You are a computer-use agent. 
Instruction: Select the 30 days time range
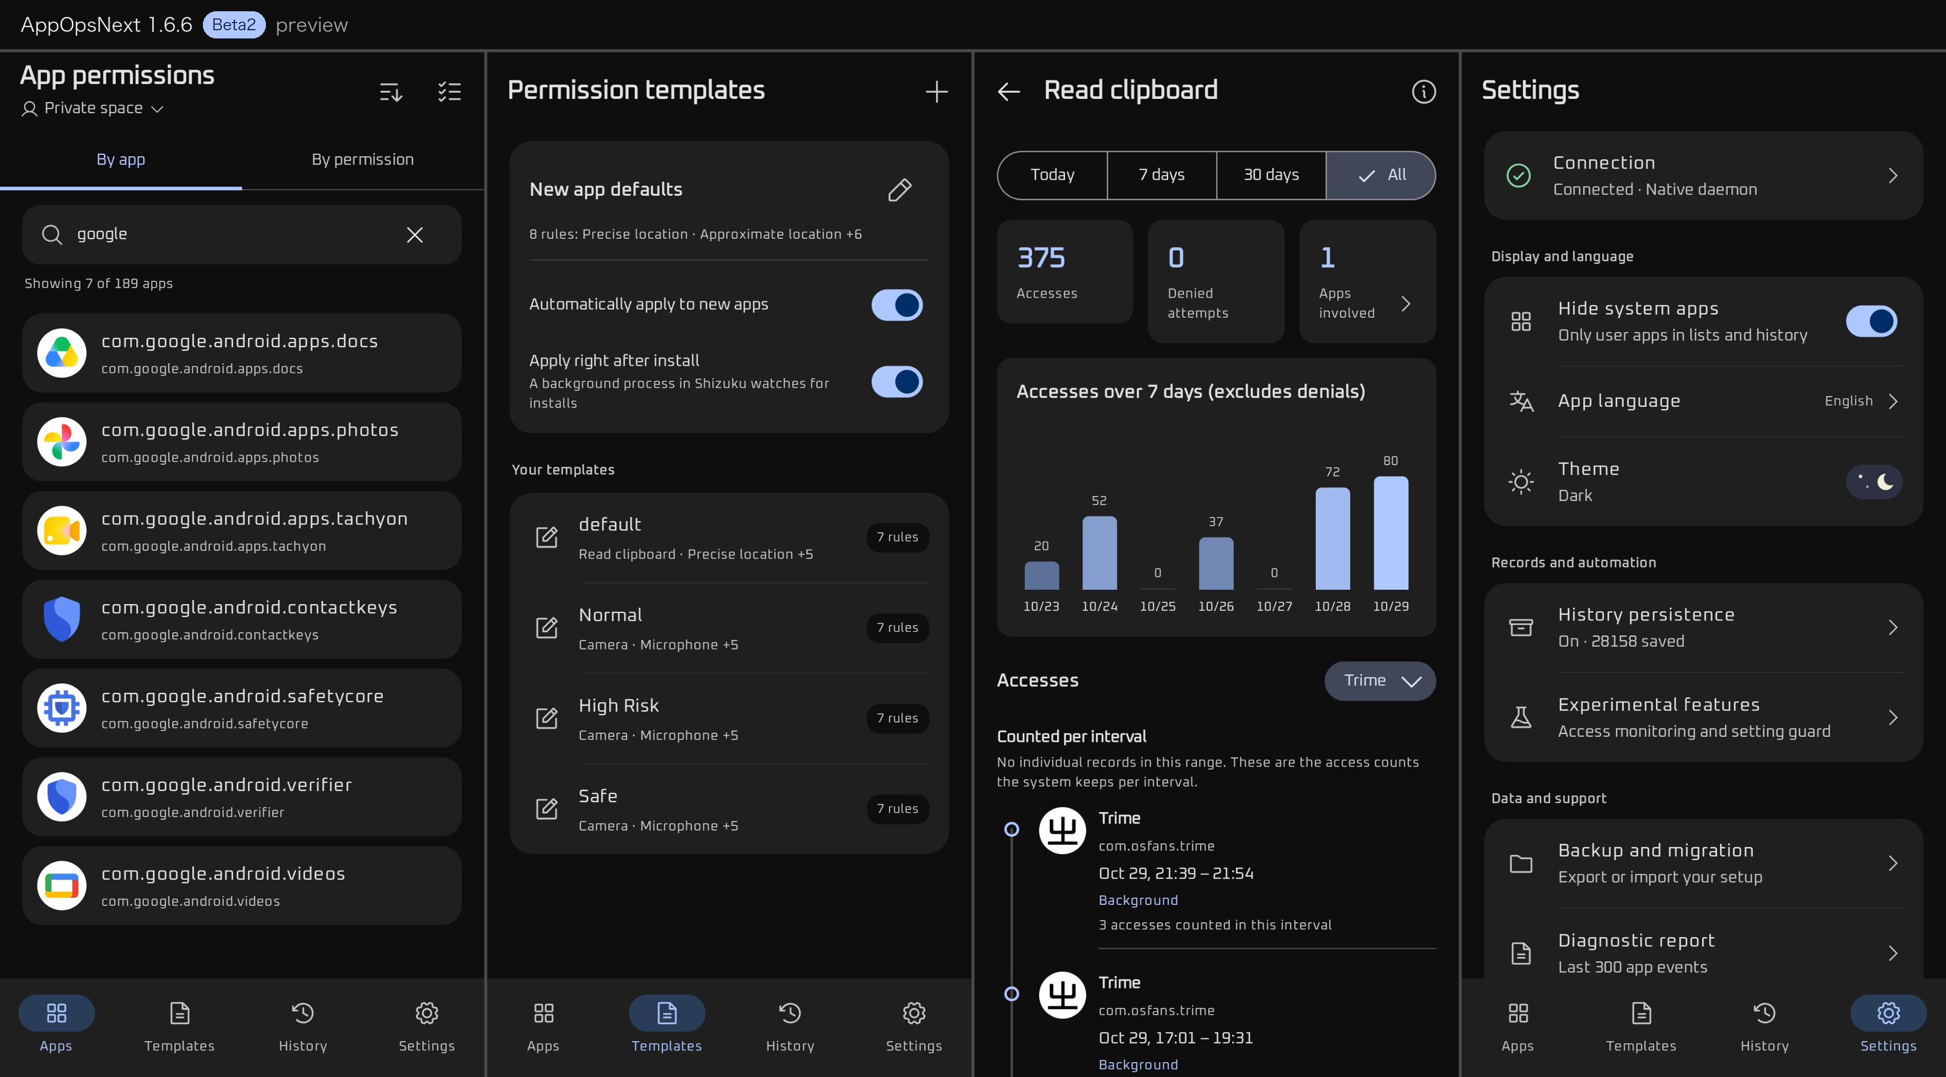1271,175
